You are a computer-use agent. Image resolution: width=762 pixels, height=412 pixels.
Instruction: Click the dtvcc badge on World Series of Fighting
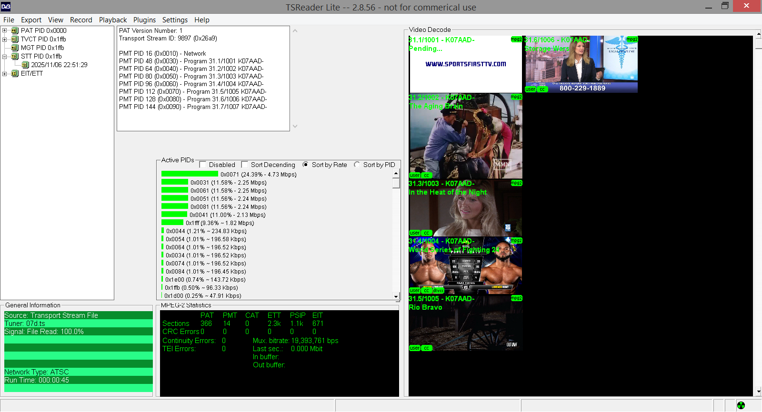[x=438, y=290]
